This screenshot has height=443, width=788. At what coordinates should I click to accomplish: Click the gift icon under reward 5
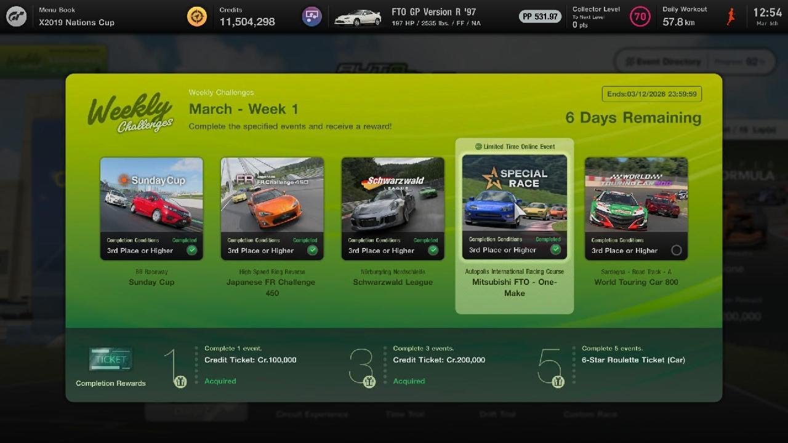click(x=558, y=381)
